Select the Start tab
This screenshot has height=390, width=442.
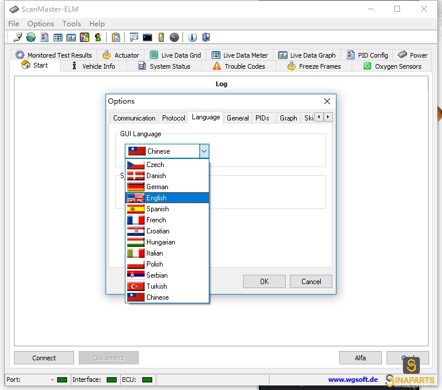pos(35,65)
